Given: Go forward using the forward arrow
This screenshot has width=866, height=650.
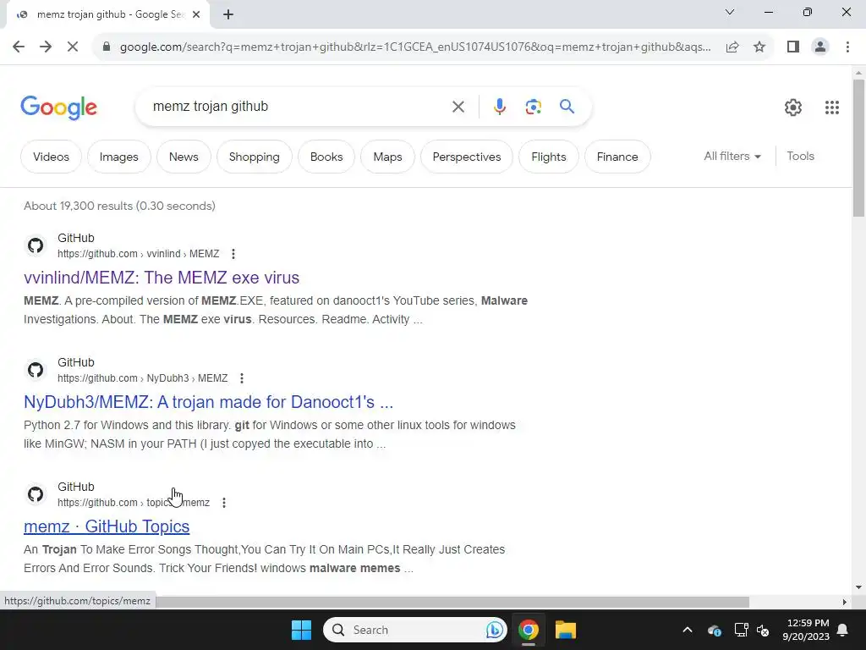Looking at the screenshot, I should coord(46,47).
